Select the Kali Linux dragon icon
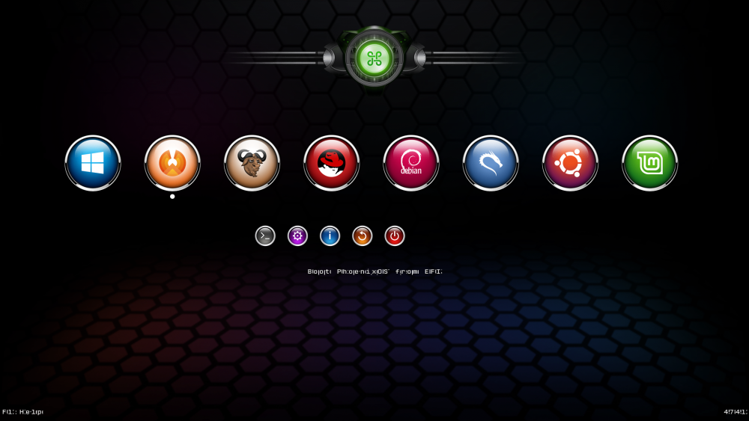This screenshot has height=421, width=749. [491, 163]
